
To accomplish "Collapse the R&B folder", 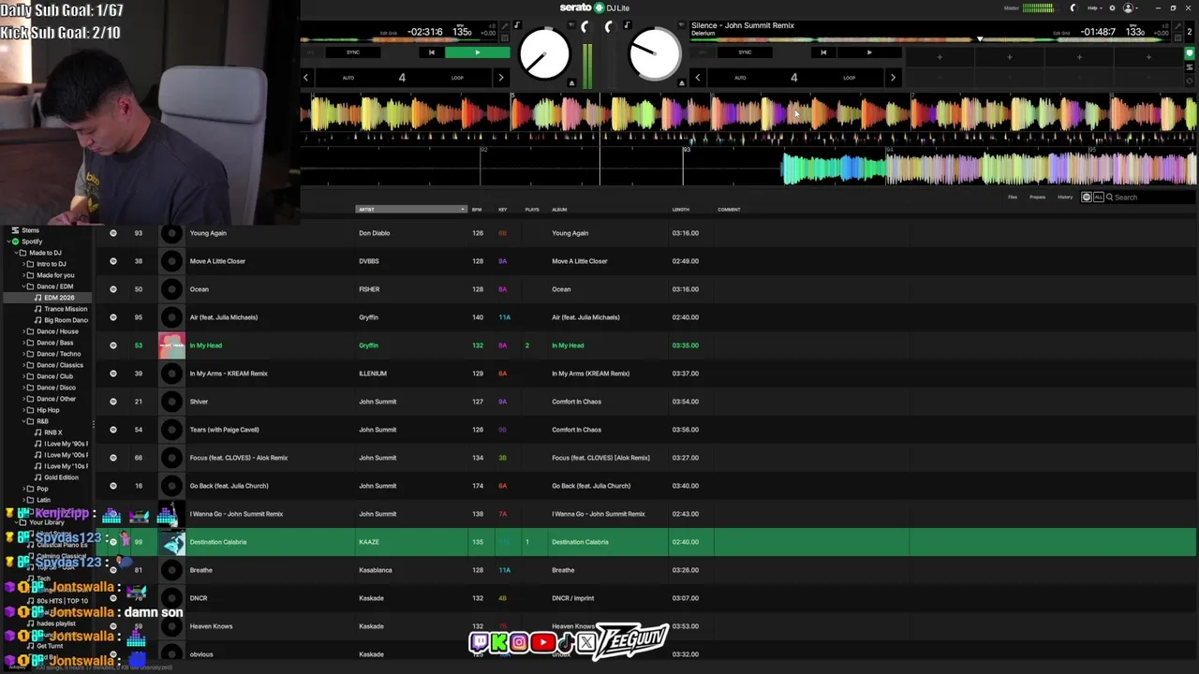I will 23,421.
